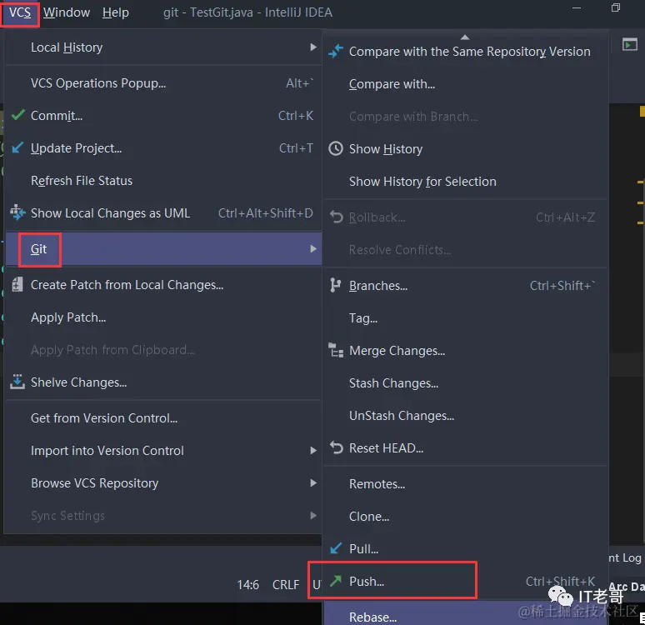Viewport: 645px width, 625px height.
Task: Click the run panel icon at top right
Action: pos(630,44)
